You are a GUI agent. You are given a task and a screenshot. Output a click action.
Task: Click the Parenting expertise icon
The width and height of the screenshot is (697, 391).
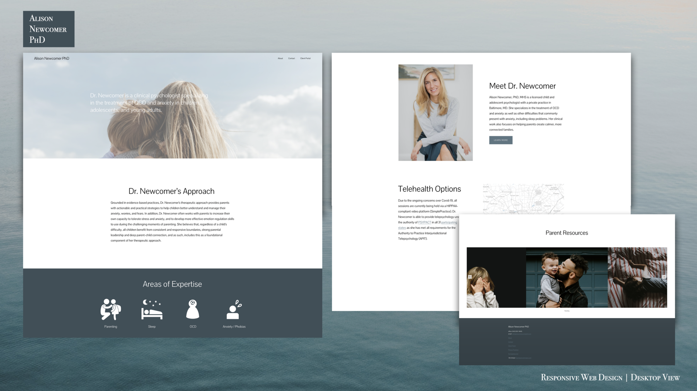[x=110, y=309]
